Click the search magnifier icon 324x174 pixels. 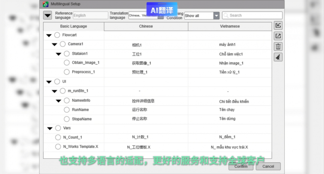click(226, 16)
